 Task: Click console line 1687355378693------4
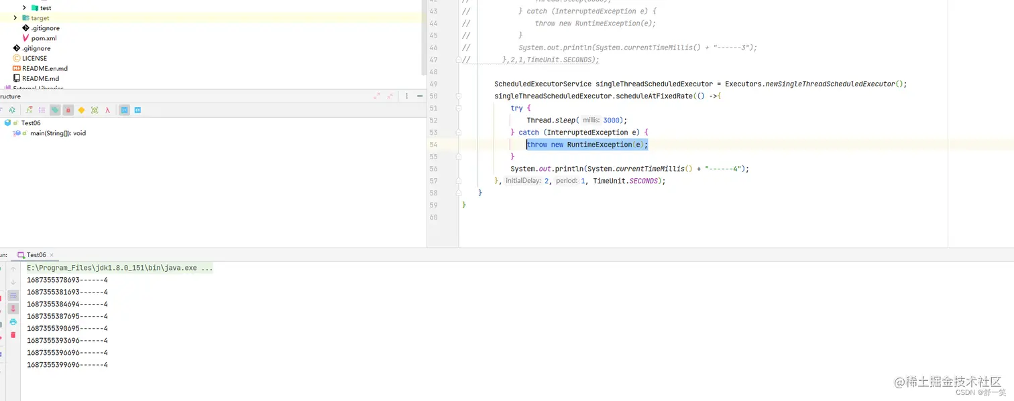[x=67, y=280]
